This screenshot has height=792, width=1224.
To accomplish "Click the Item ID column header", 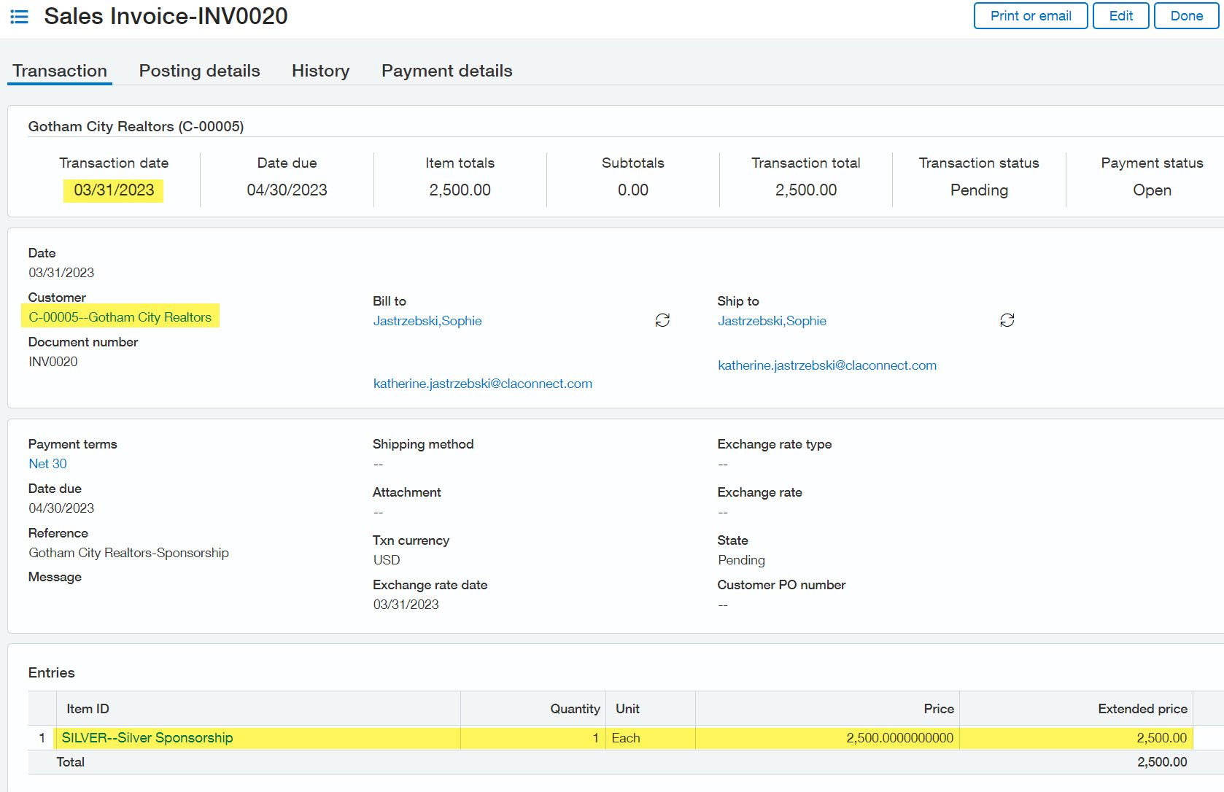I will click(x=88, y=709).
